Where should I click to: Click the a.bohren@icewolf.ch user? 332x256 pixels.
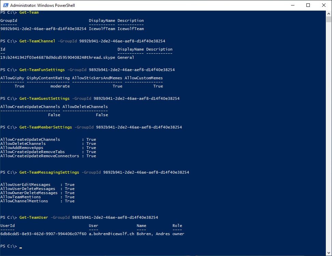(112, 234)
